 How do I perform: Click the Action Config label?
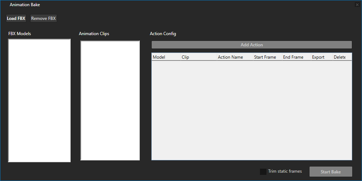[163, 34]
